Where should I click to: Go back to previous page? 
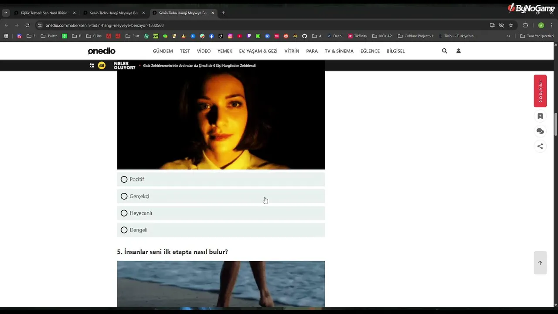pos(7,25)
